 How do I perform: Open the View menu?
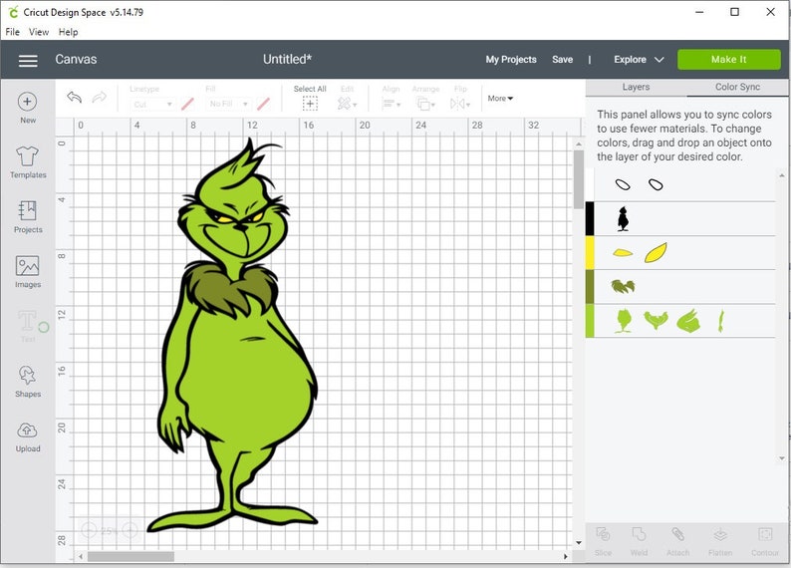pos(39,32)
